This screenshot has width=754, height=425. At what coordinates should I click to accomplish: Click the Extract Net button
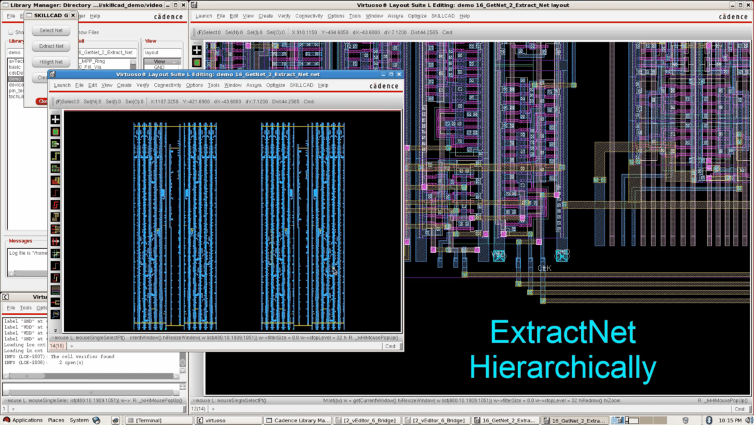(51, 46)
